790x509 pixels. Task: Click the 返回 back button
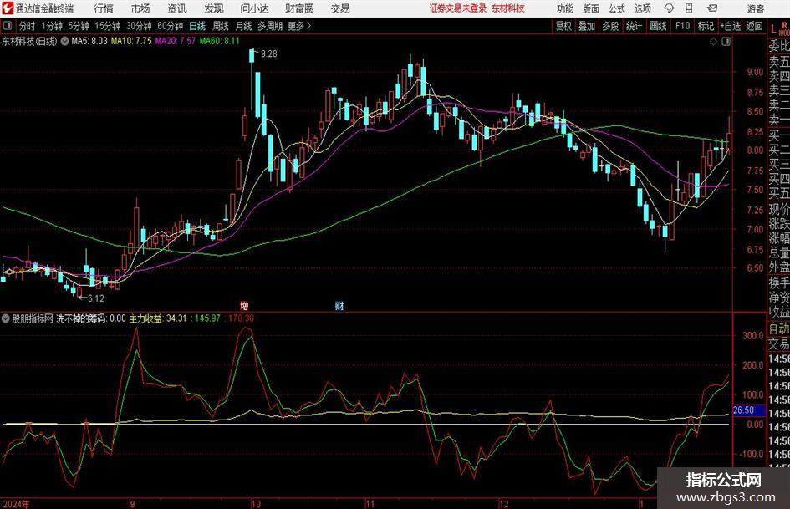pyautogui.click(x=754, y=26)
